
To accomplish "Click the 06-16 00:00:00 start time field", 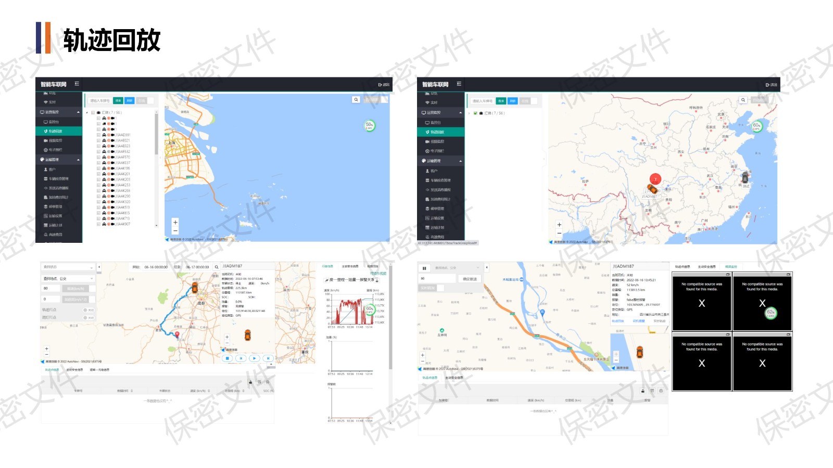I will click(156, 267).
